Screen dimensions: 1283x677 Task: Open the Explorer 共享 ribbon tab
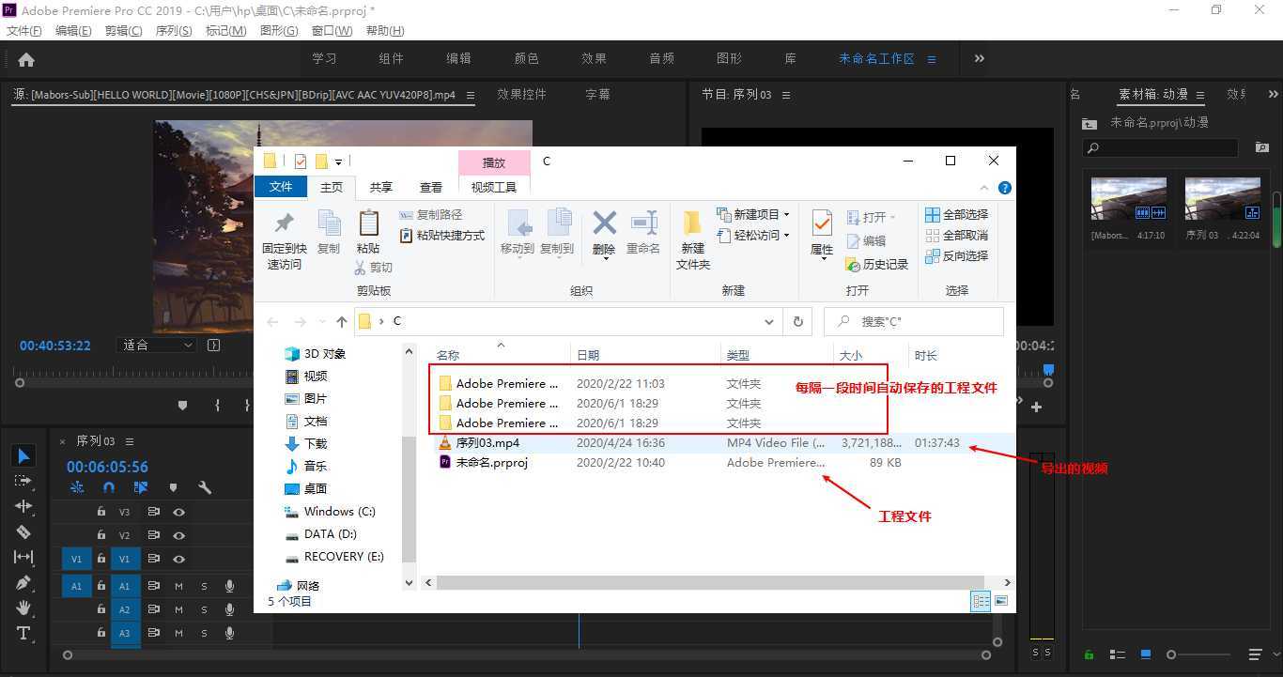pos(380,187)
